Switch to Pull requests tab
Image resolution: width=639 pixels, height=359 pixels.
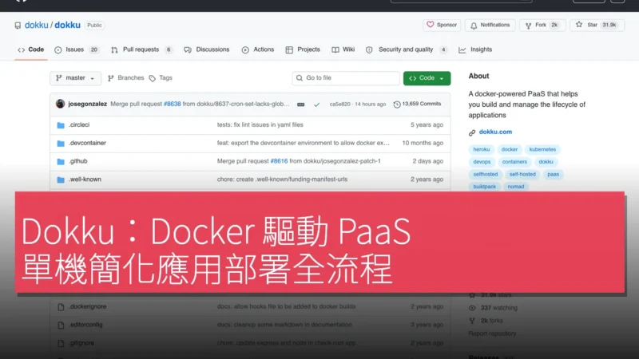pos(141,49)
